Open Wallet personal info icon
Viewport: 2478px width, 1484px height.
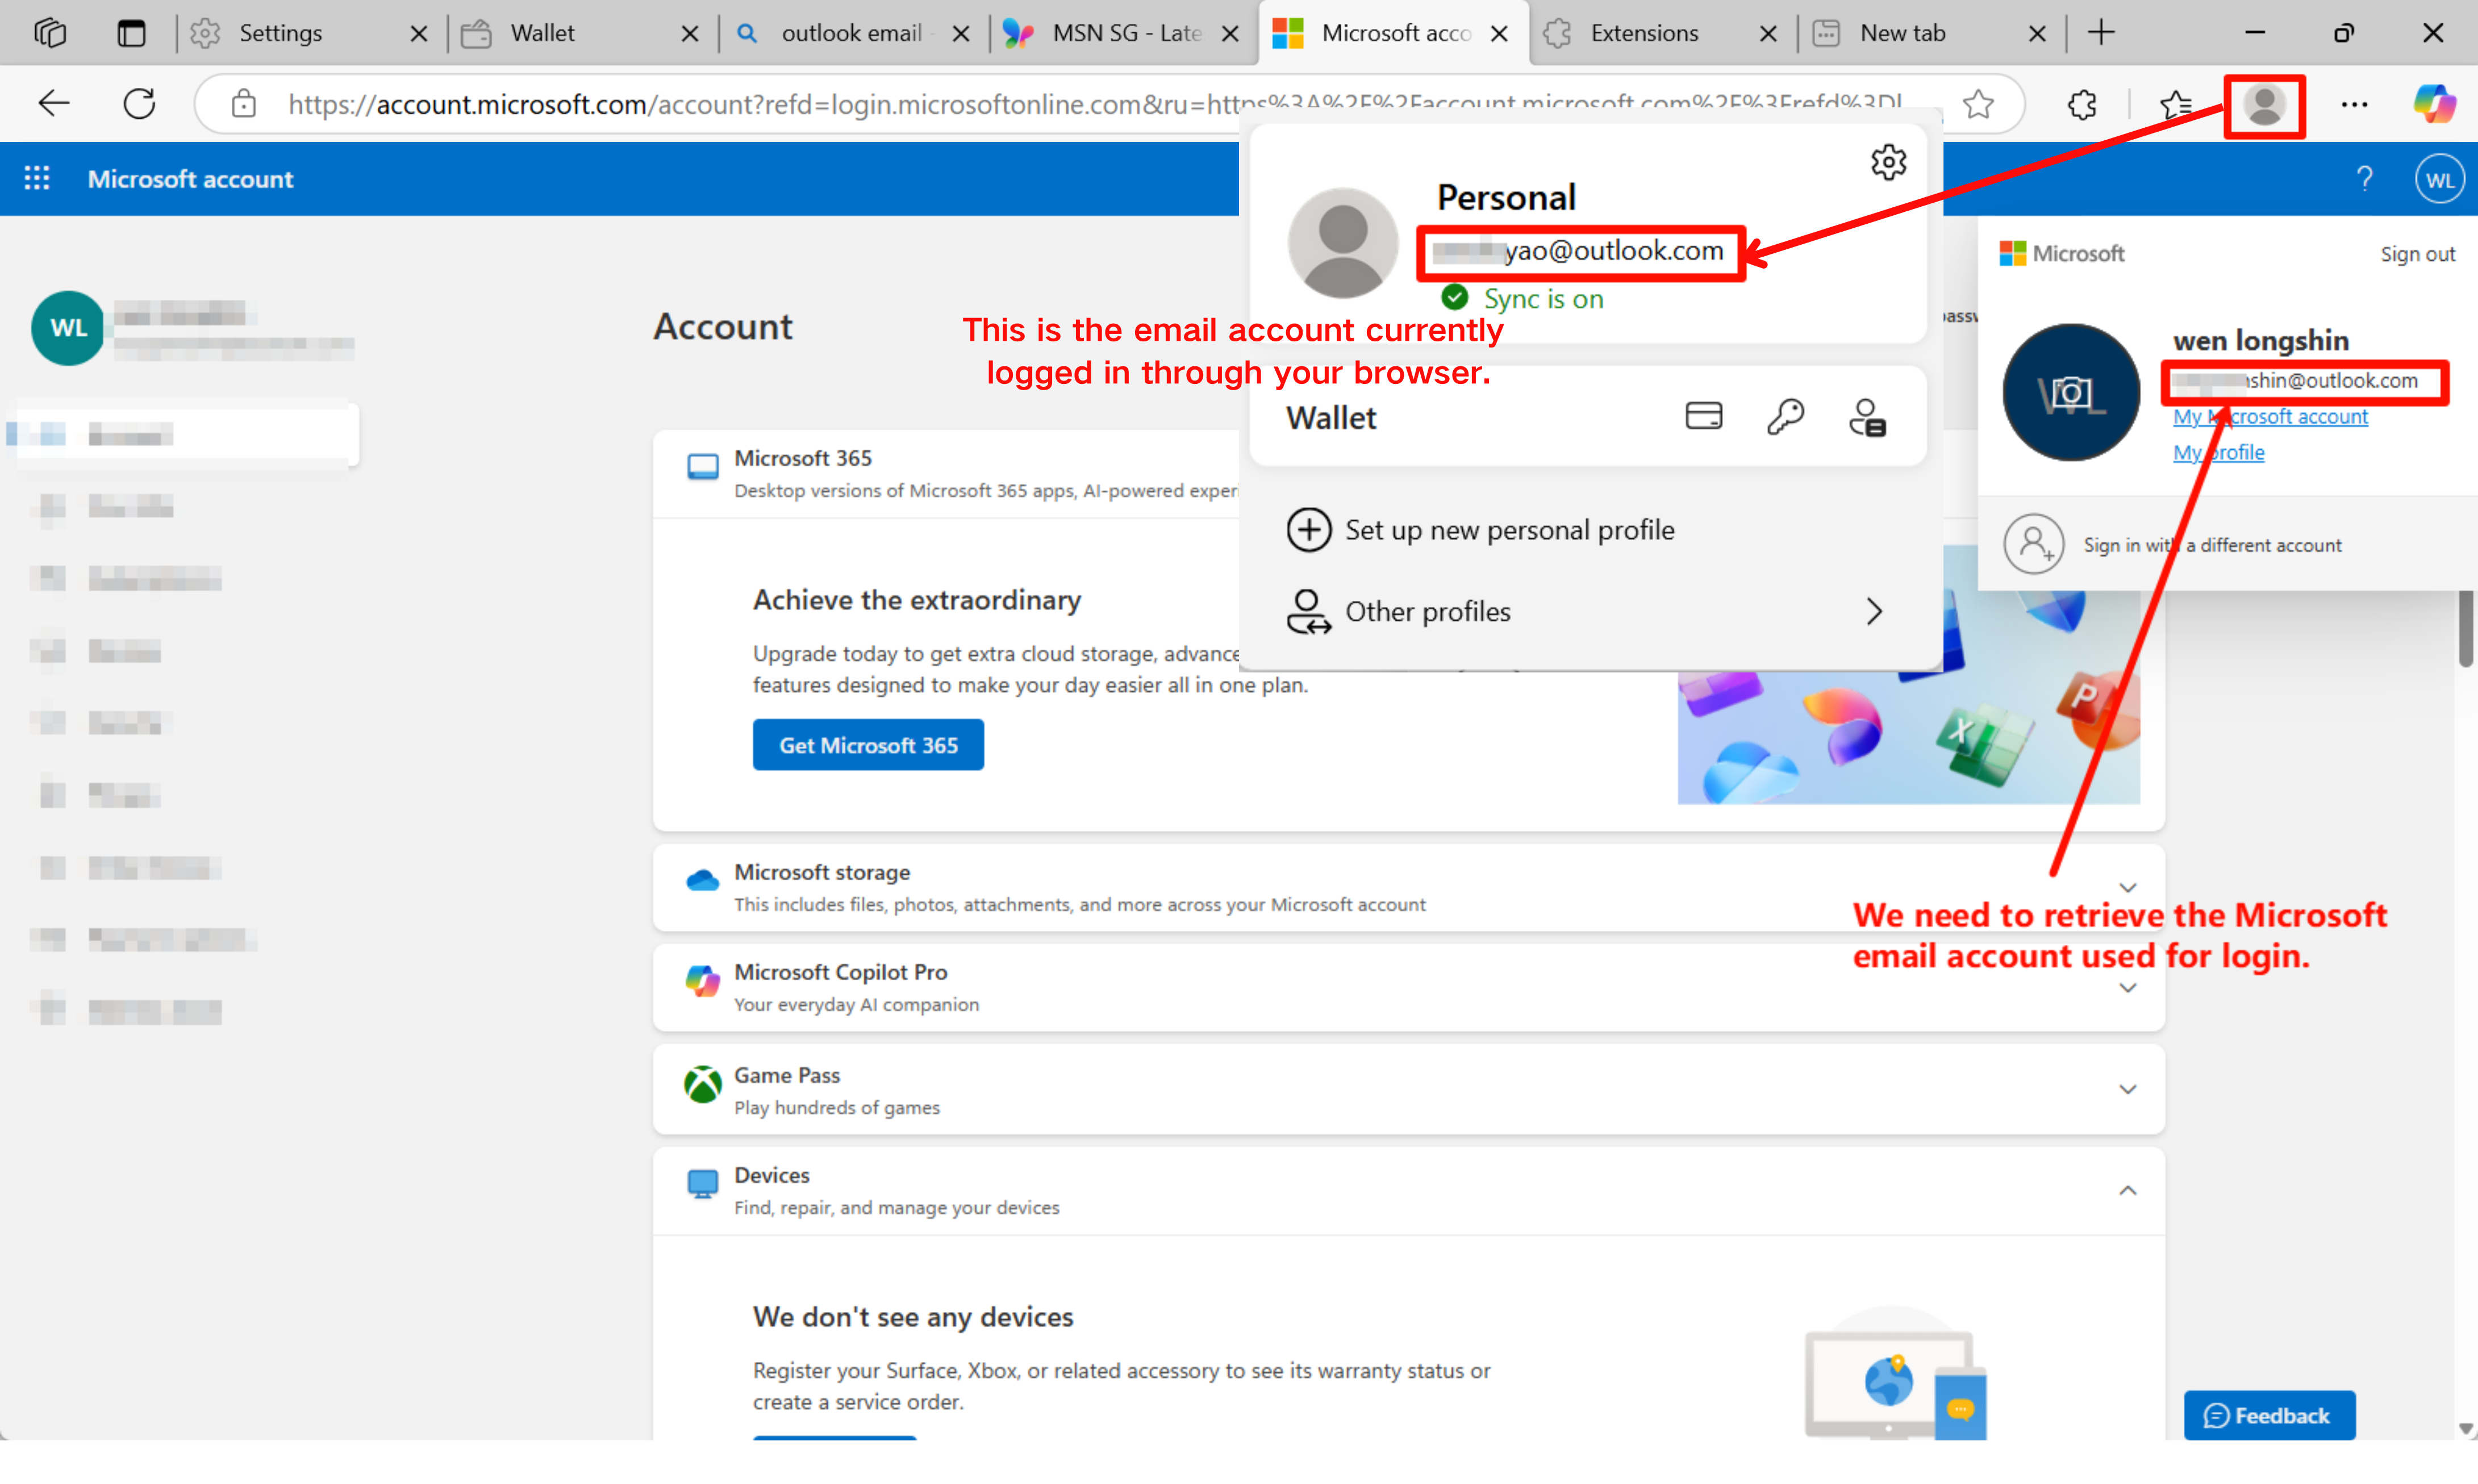(1866, 416)
